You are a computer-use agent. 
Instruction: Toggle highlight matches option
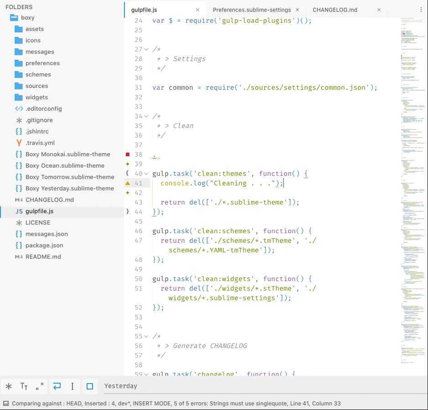click(x=90, y=386)
